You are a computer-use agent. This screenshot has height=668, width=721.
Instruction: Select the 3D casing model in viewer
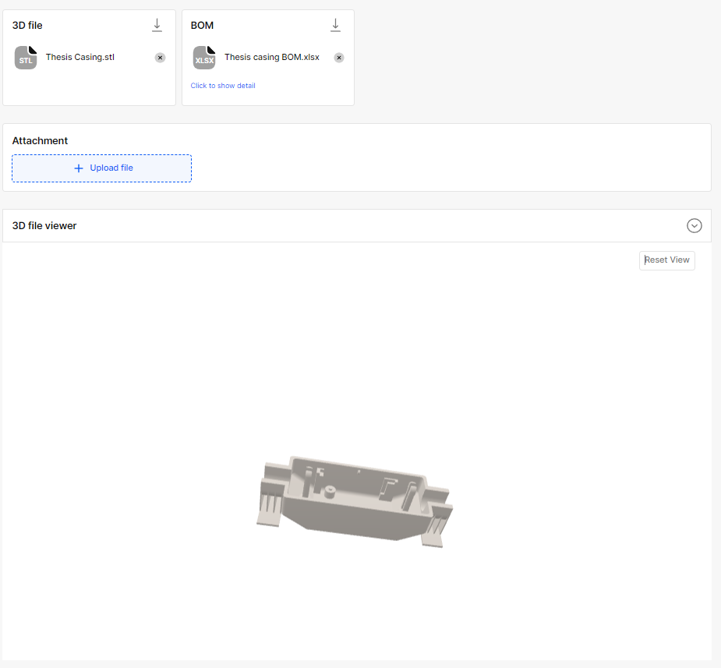coord(355,501)
